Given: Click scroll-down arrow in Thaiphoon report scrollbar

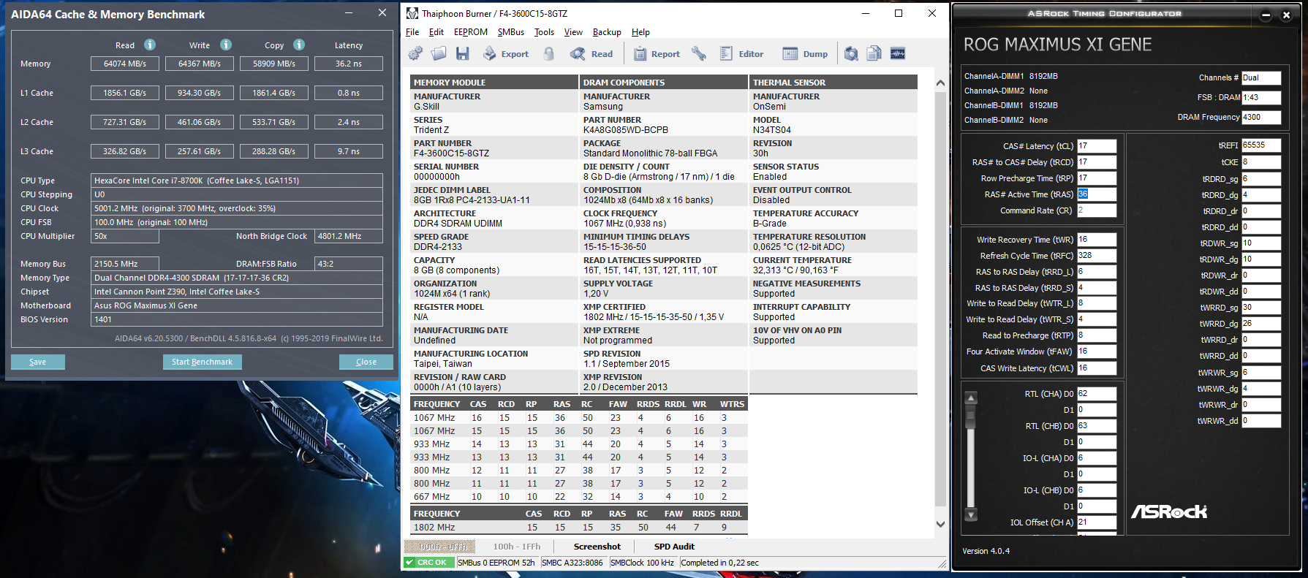Looking at the screenshot, I should coord(940,524).
